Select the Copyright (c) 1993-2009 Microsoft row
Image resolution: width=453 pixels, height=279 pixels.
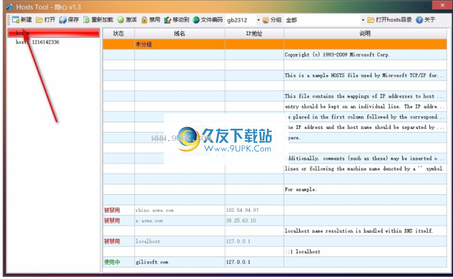[x=275, y=54]
